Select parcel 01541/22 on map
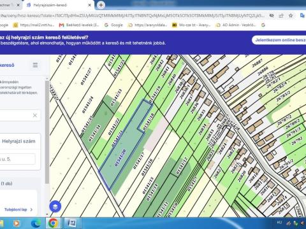306x229 pixels. click(114, 127)
